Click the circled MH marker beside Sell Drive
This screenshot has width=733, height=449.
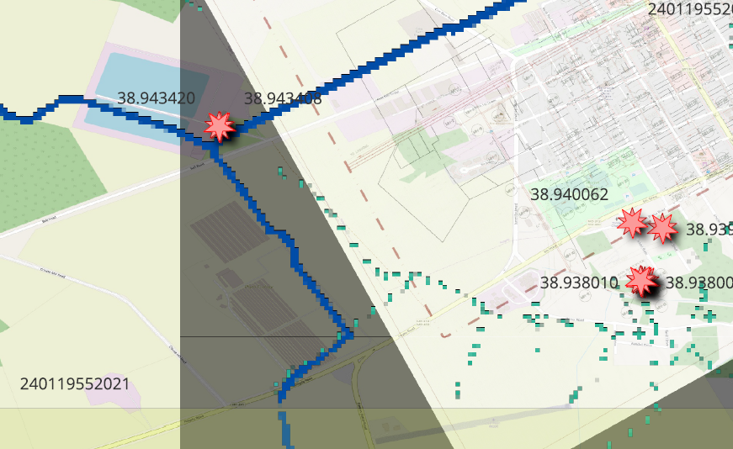coord(661,307)
